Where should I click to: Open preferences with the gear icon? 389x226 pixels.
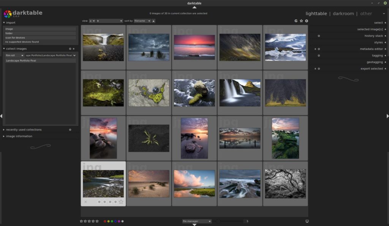307,21
